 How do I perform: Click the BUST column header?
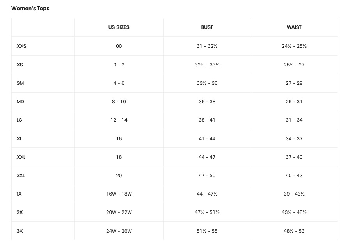pos(207,27)
